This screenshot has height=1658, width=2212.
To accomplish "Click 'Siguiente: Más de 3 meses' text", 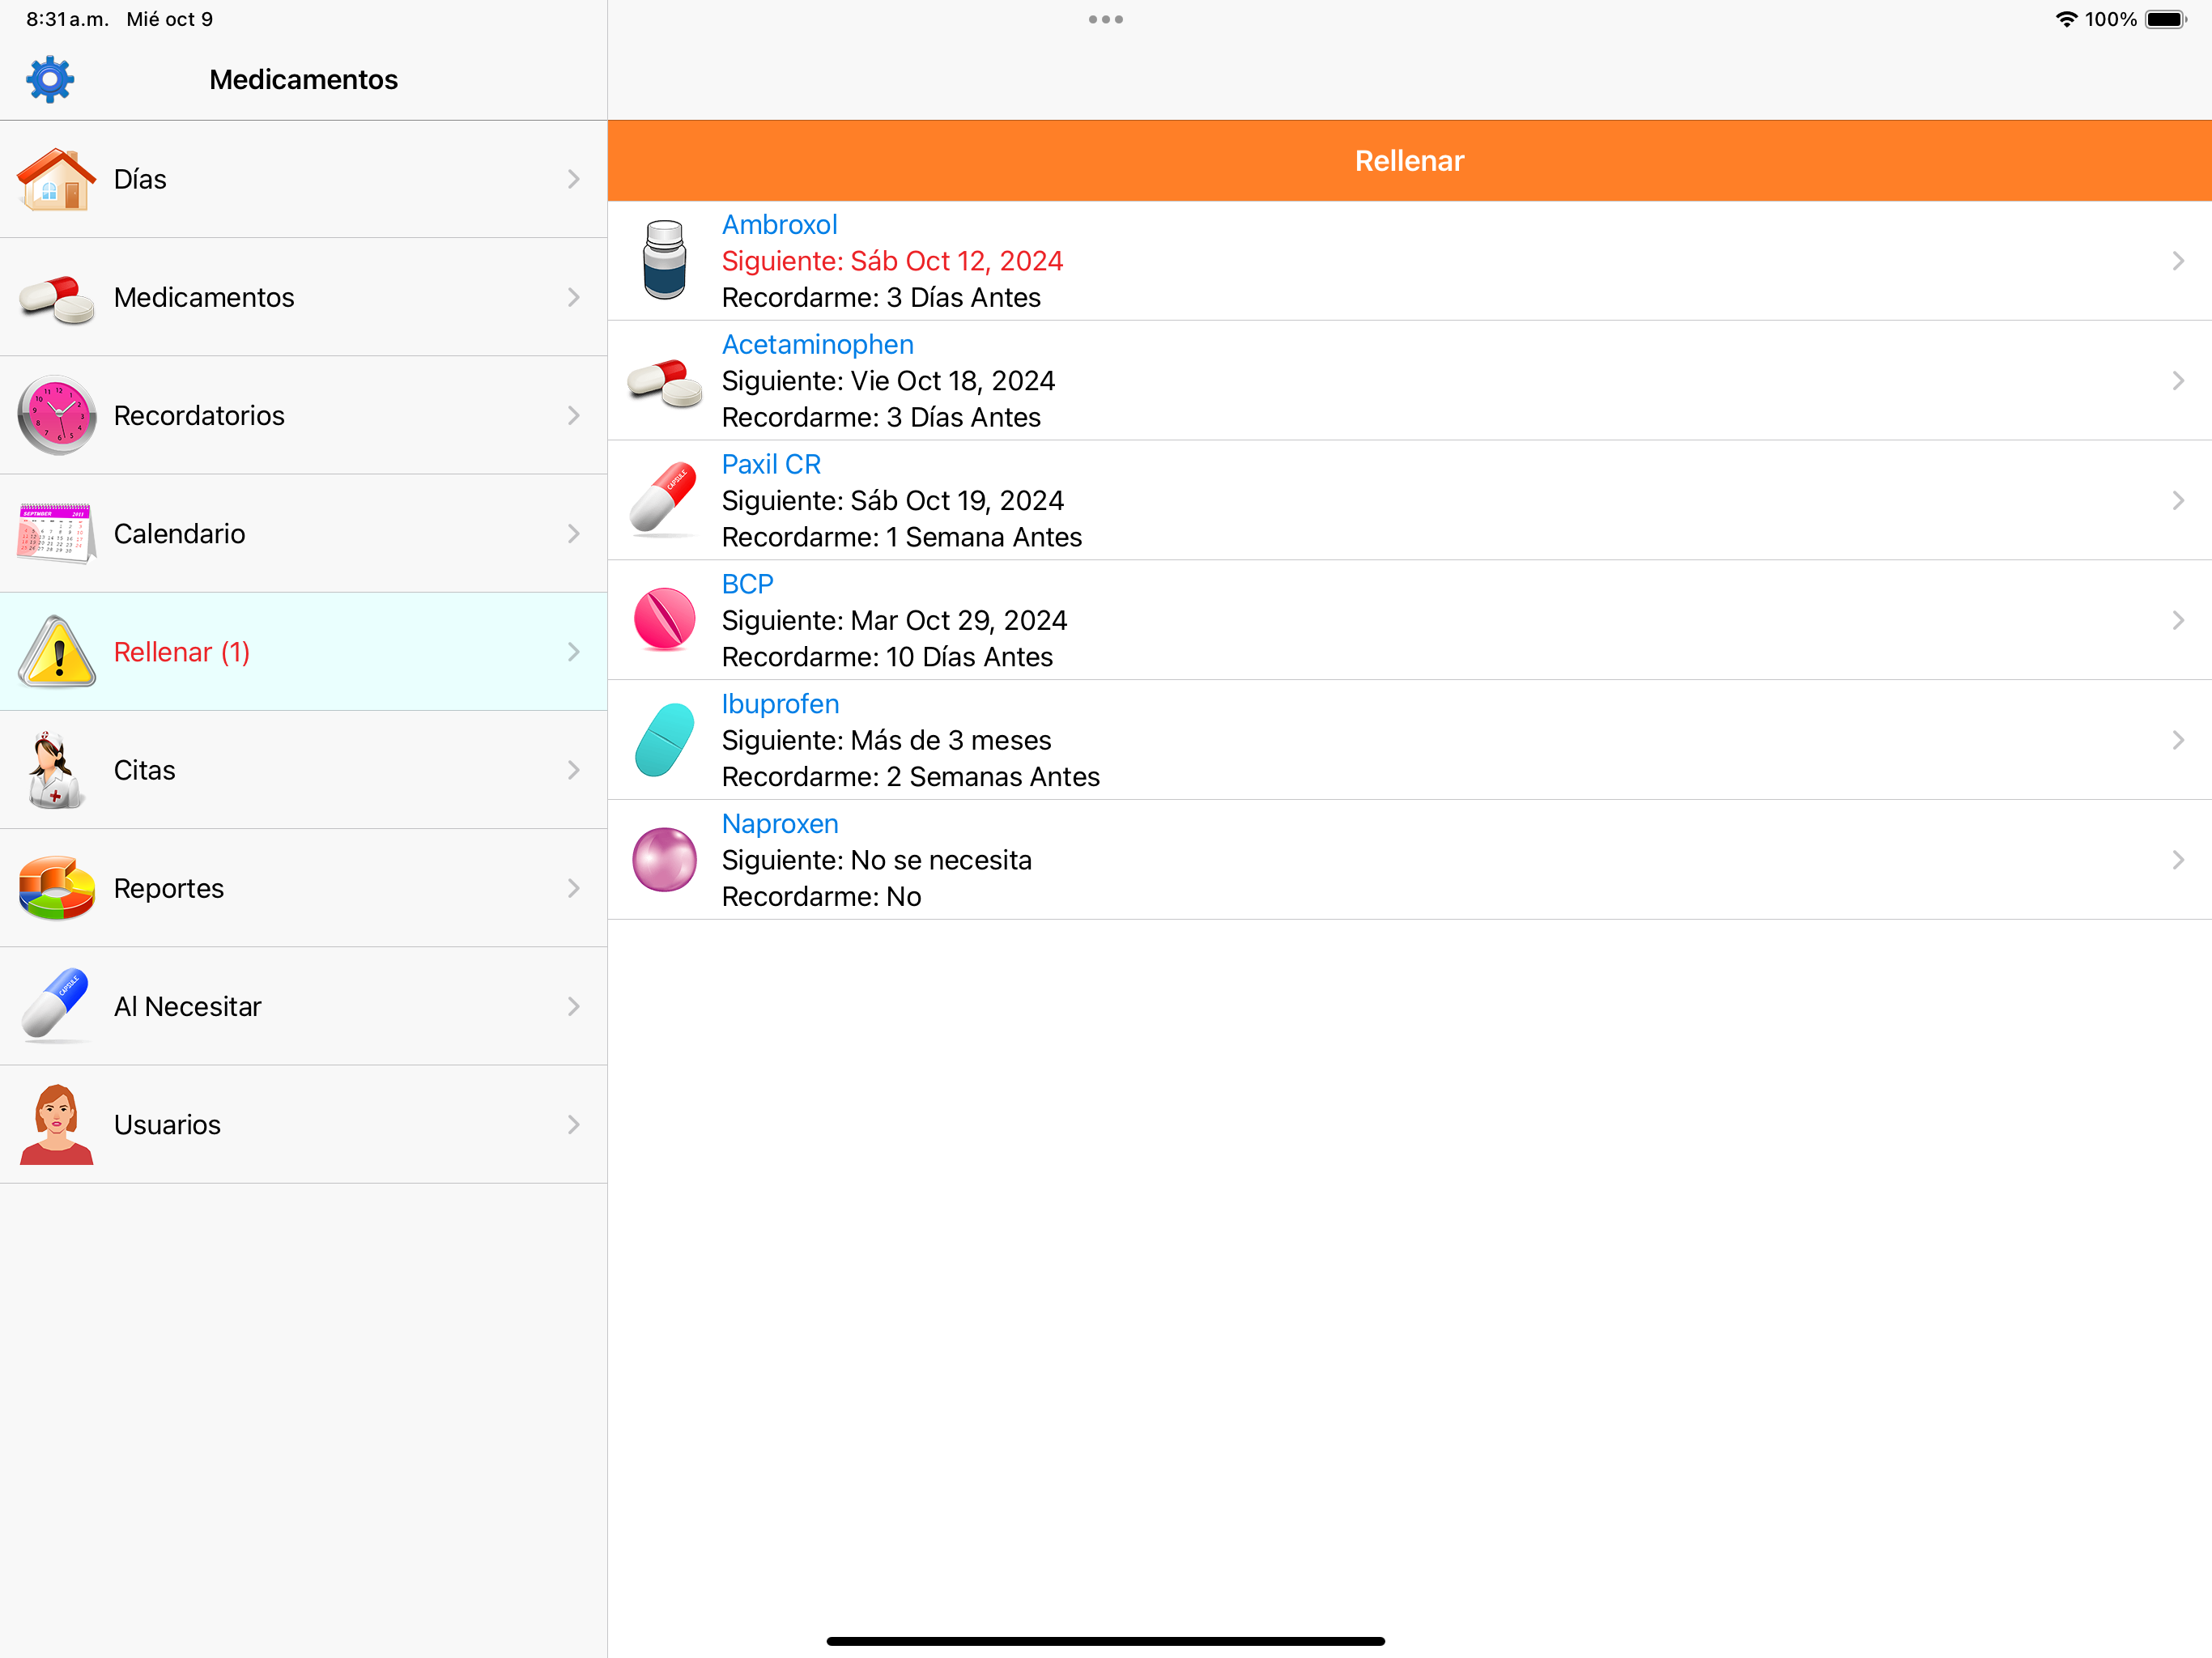I will pyautogui.click(x=886, y=740).
